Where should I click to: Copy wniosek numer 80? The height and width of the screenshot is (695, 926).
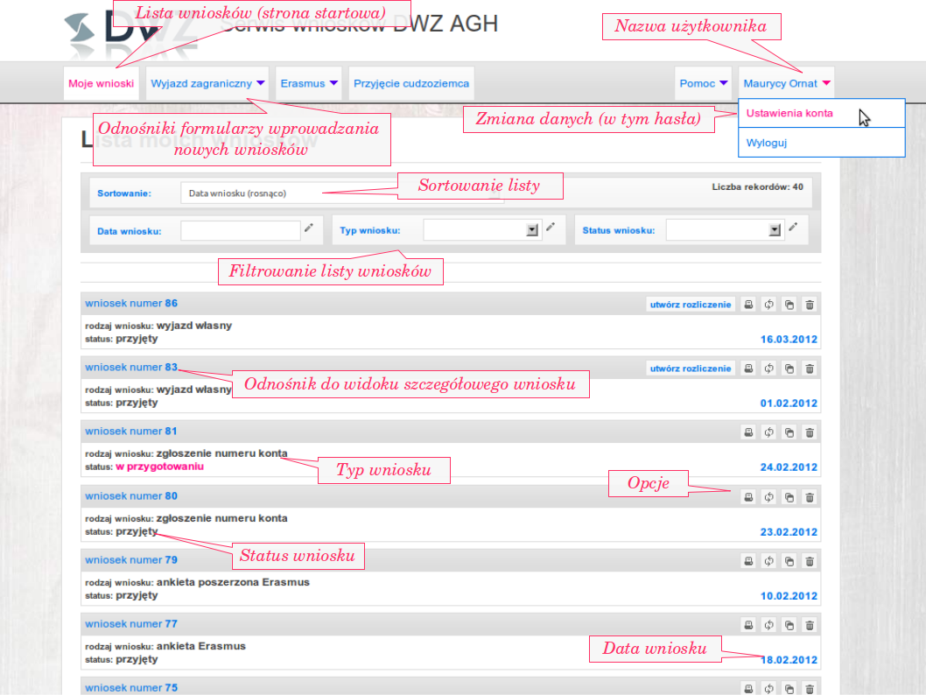click(789, 497)
